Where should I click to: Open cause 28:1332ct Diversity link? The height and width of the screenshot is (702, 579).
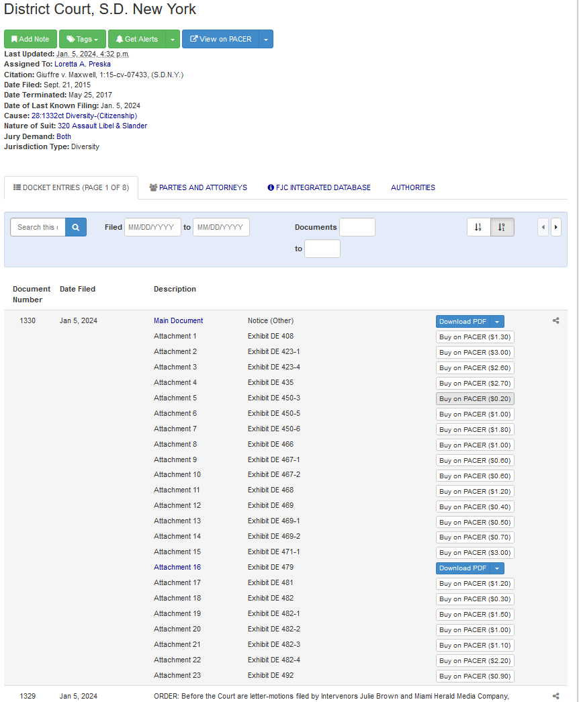84,116
